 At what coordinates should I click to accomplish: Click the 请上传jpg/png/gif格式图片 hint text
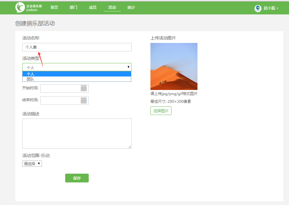174,94
